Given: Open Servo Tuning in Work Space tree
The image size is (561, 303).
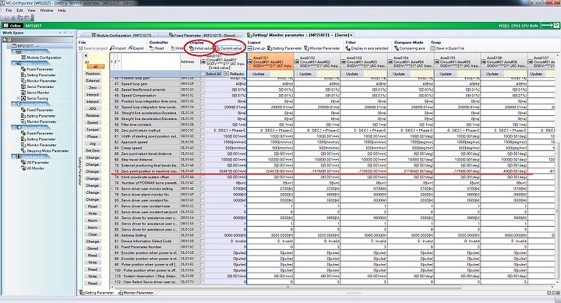Looking at the screenshot, I should pyautogui.click(x=37, y=98).
